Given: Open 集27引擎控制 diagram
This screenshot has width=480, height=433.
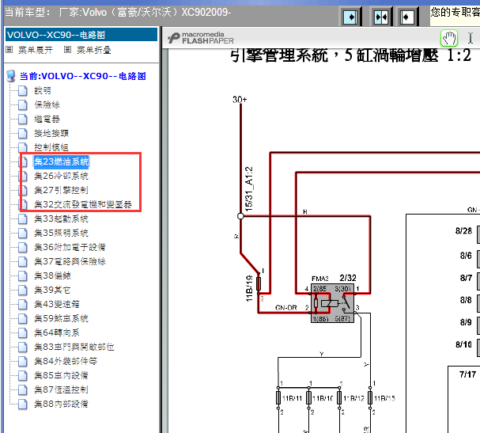Looking at the screenshot, I should [61, 190].
